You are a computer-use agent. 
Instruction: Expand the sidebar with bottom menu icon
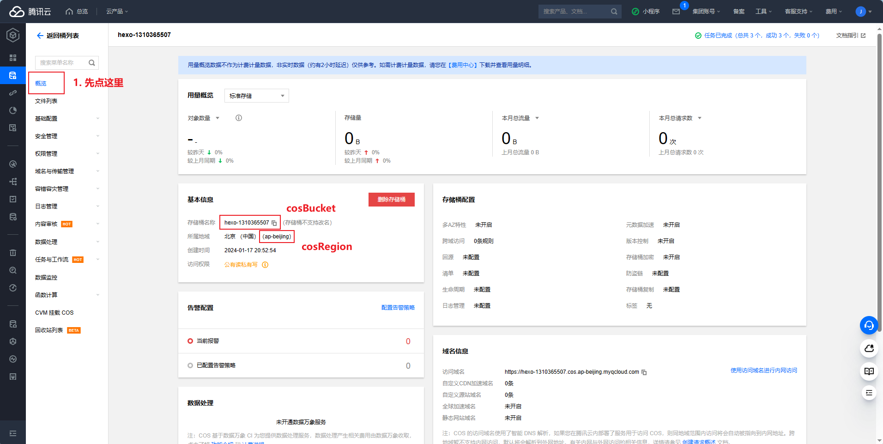click(13, 433)
